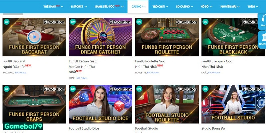This screenshot has width=266, height=133.
Task: Click the EVO badge on Roulette card
Action: [x=139, y=22]
